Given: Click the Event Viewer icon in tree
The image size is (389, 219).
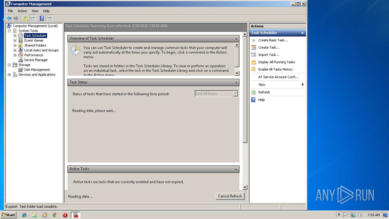Looking at the screenshot, I should 21,40.
